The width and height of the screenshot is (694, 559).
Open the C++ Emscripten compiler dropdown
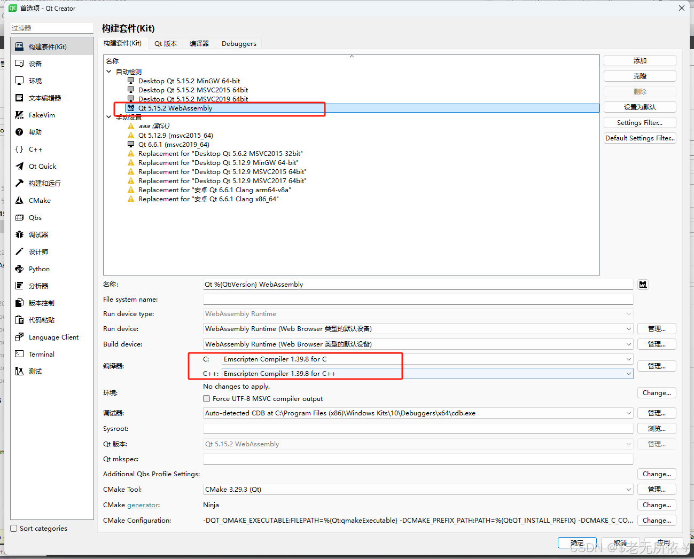(628, 373)
